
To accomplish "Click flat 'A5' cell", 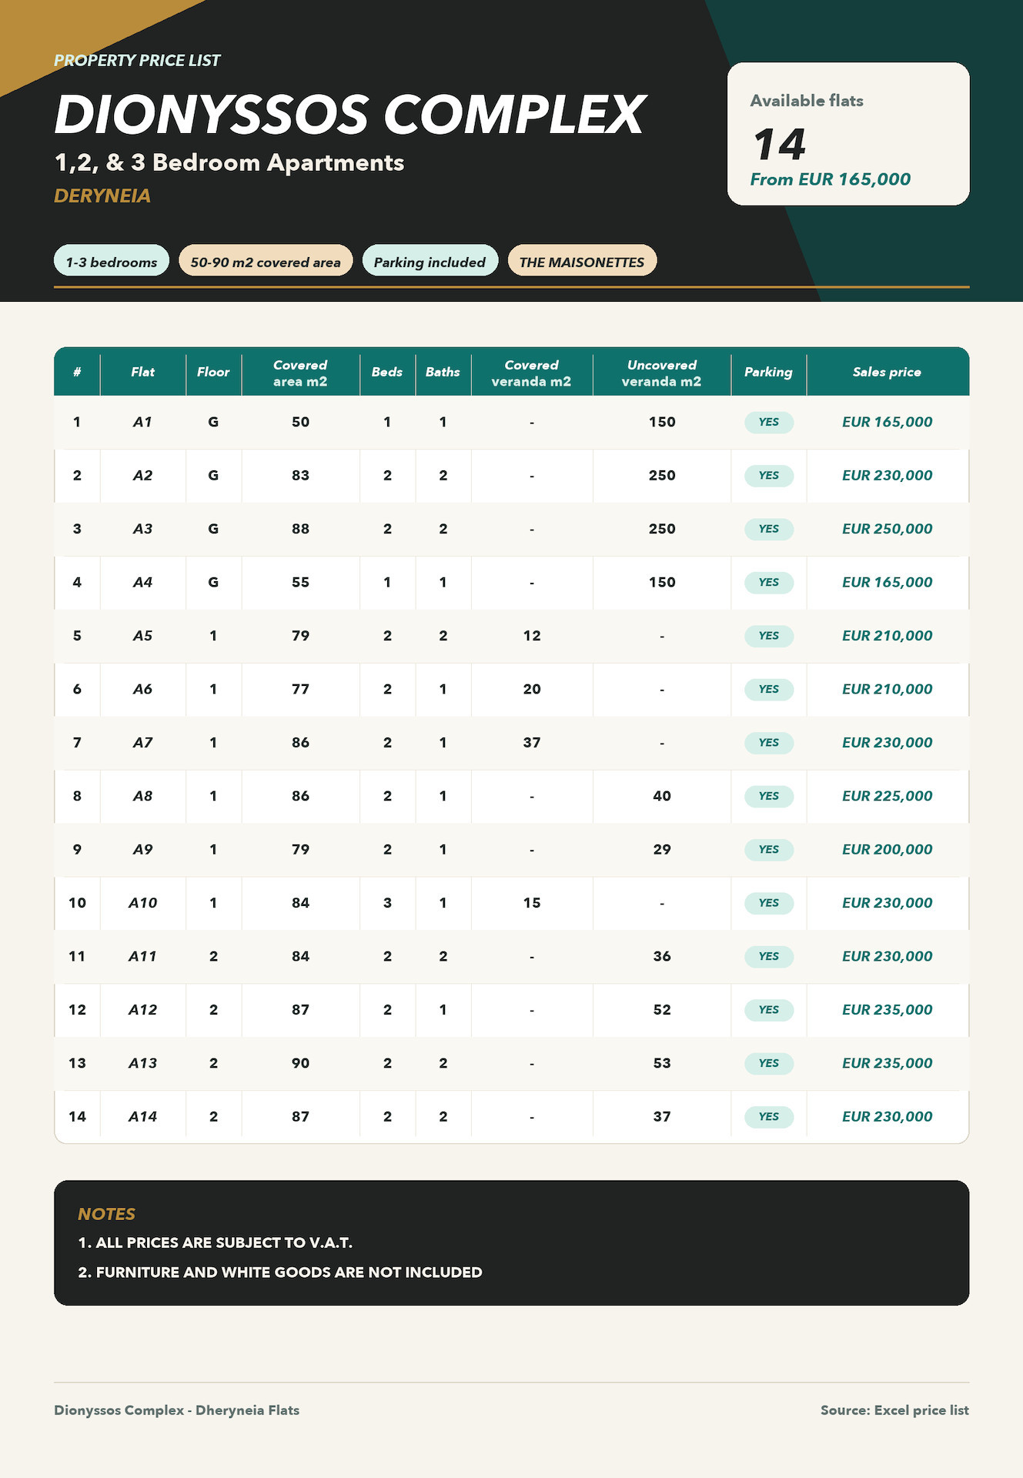I will click(x=142, y=636).
